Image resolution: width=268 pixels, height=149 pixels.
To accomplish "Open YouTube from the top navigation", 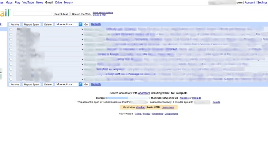I will [x=28, y=3].
